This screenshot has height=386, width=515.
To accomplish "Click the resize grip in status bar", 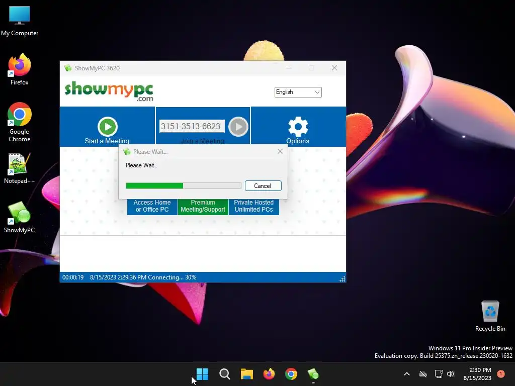I will pos(342,279).
